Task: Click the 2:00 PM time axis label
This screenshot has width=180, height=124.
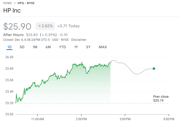Action: (81, 119)
